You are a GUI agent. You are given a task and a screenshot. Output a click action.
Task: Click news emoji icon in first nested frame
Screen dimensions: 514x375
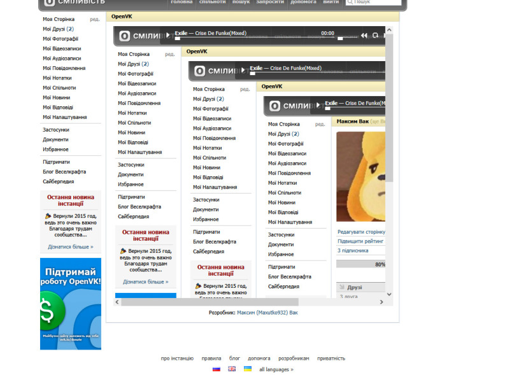point(124,251)
